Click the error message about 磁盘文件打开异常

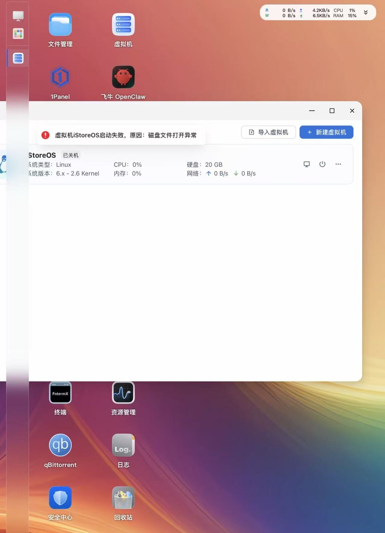(126, 135)
